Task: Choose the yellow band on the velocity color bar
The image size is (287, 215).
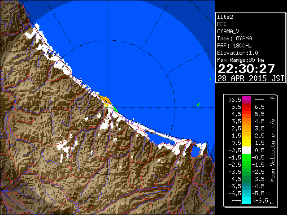Action: point(247,143)
